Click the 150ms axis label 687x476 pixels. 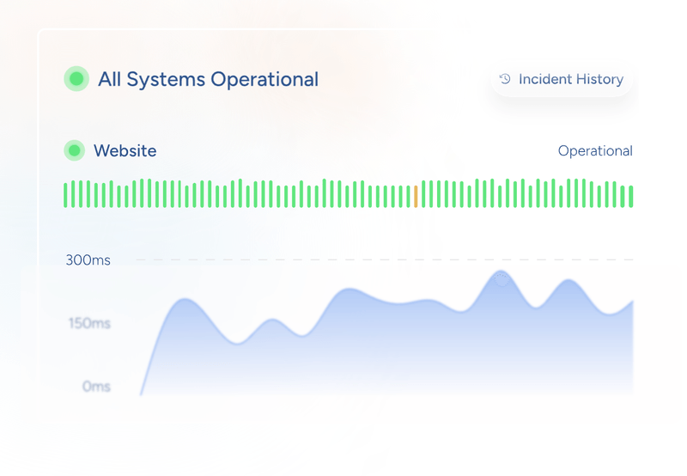(89, 324)
